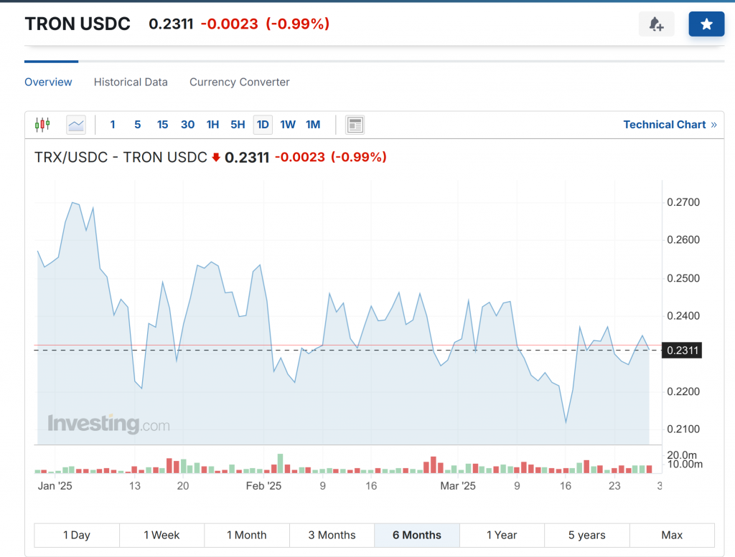Screen dimensions: 735x557
Task: Set chart range to 3 Months
Action: (x=332, y=535)
